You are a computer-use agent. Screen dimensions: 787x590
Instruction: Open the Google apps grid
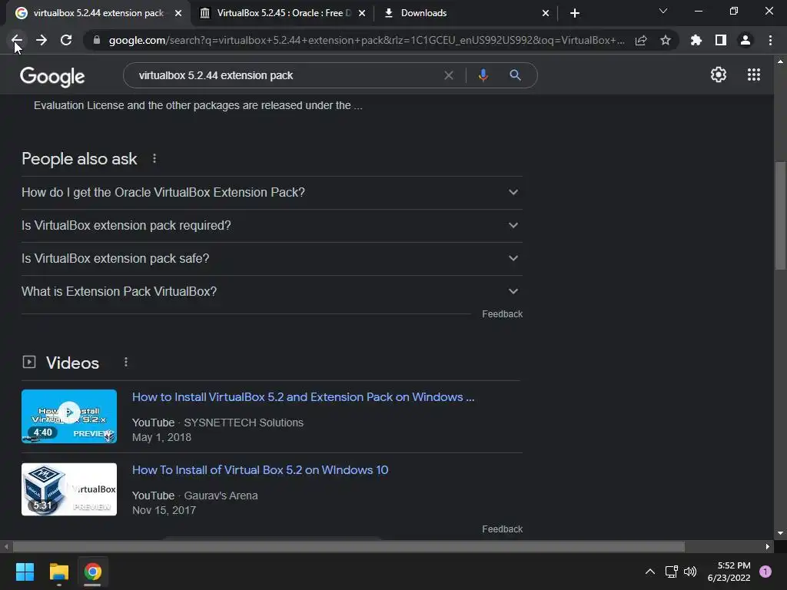754,75
